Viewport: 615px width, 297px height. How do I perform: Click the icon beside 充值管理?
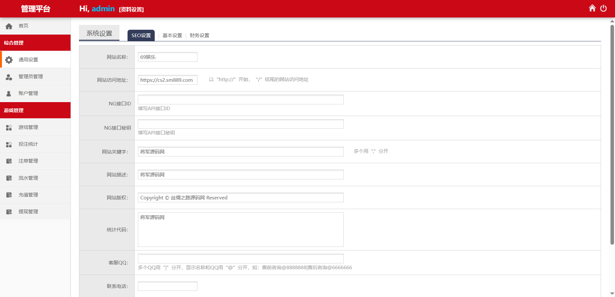[9, 195]
